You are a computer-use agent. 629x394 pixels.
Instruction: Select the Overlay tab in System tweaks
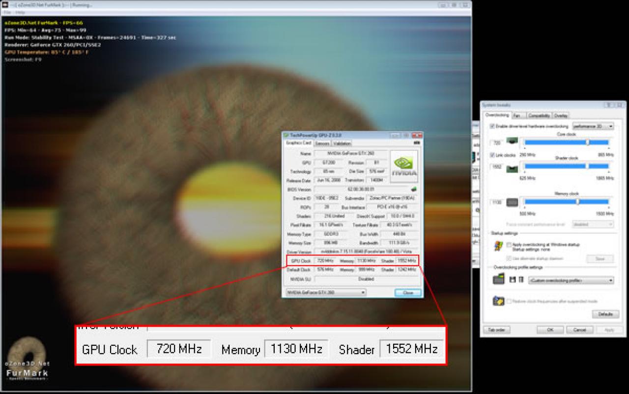(561, 115)
